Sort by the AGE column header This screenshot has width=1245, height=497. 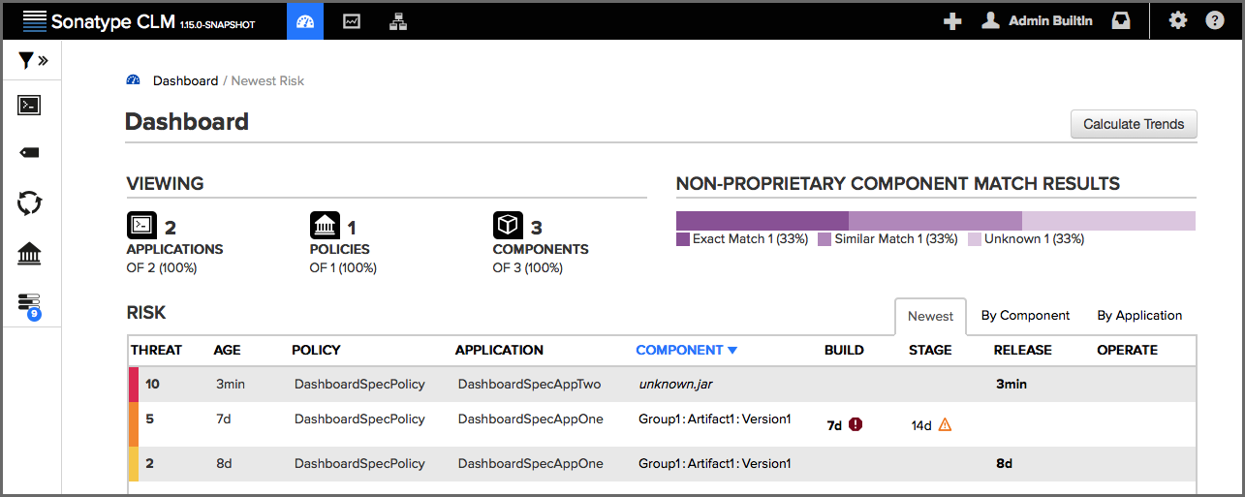pyautogui.click(x=227, y=350)
